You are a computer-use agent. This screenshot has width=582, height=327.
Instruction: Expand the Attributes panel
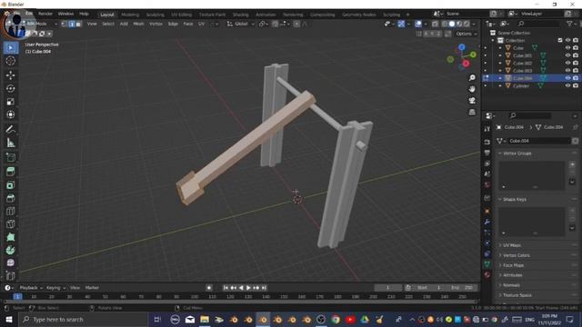tap(512, 275)
